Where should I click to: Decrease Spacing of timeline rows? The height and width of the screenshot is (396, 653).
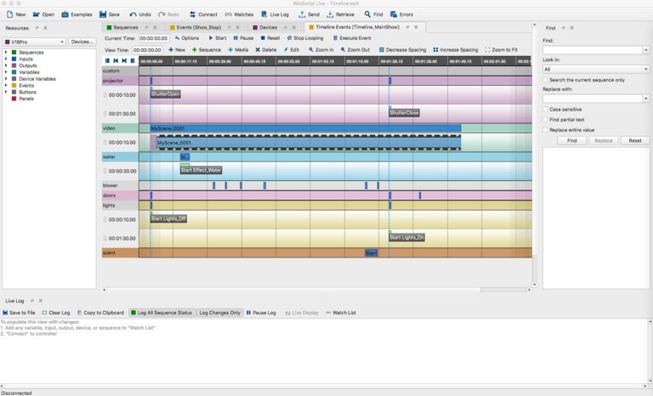coord(402,49)
